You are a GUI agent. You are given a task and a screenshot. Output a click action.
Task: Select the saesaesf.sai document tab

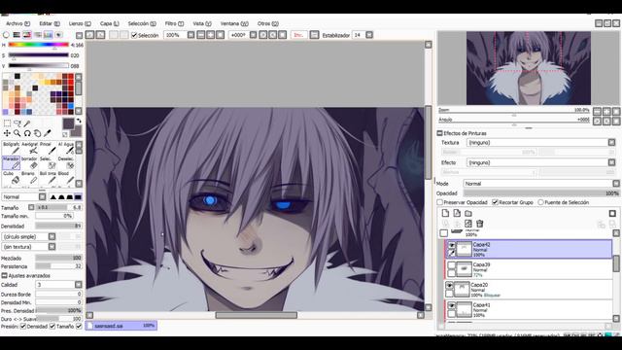click(121, 326)
